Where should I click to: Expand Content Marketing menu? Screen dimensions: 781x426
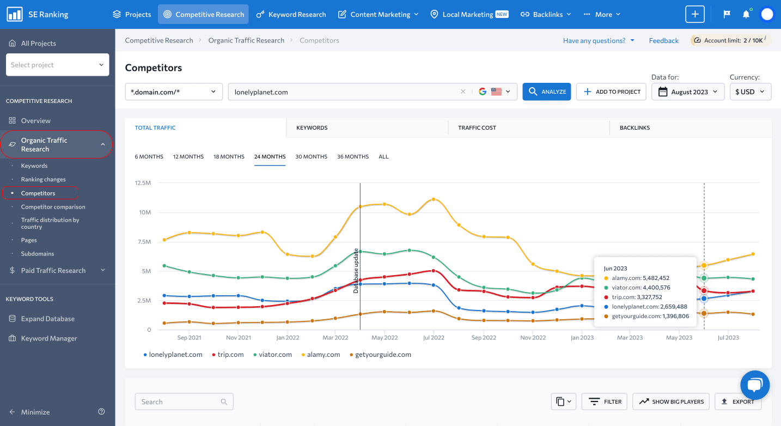(x=378, y=14)
